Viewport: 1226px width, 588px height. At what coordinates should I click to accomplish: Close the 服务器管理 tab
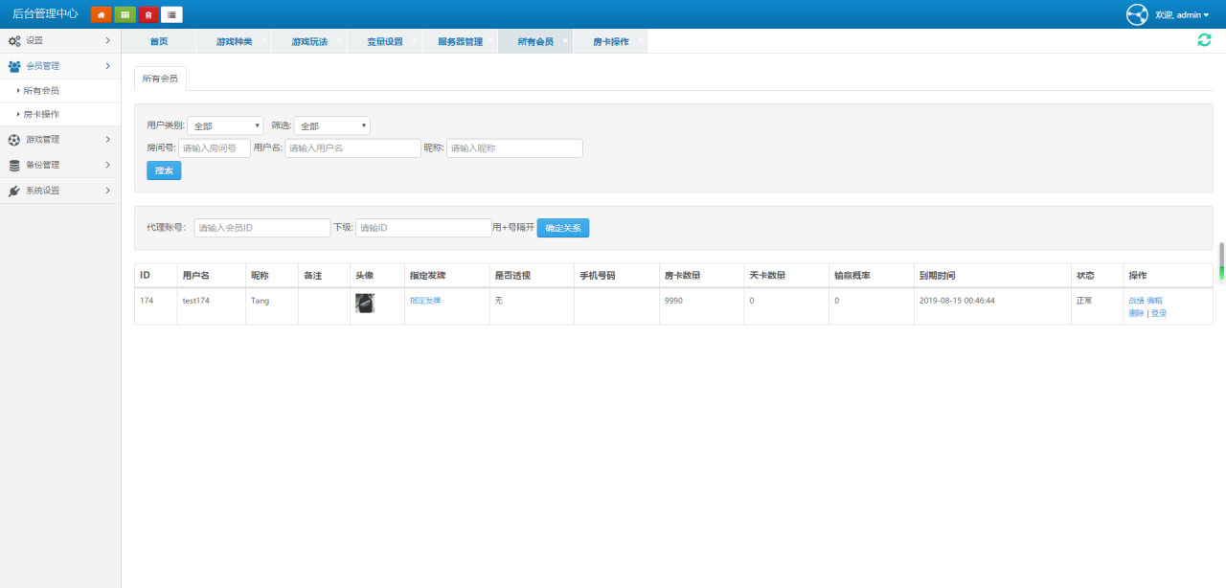(x=490, y=39)
